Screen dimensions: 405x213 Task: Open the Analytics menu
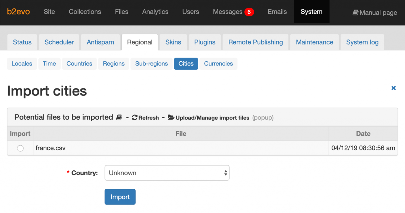pos(155,12)
